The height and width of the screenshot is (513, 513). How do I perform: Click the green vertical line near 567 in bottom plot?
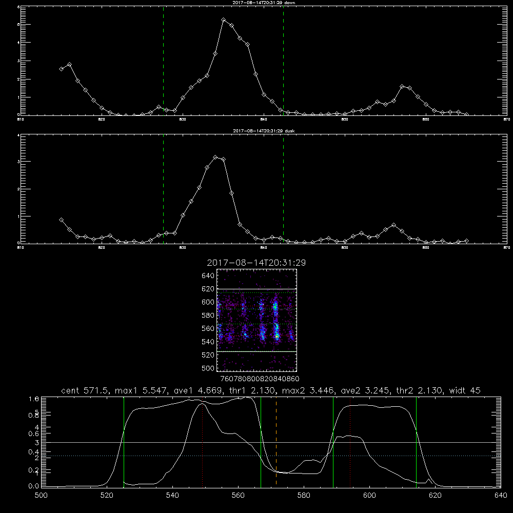point(261,442)
